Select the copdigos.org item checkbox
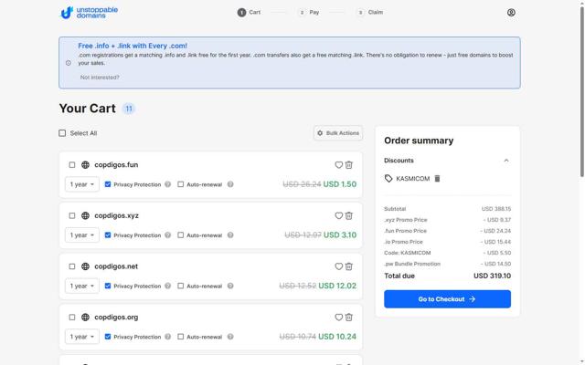The width and height of the screenshot is (585, 365). pyautogui.click(x=72, y=317)
